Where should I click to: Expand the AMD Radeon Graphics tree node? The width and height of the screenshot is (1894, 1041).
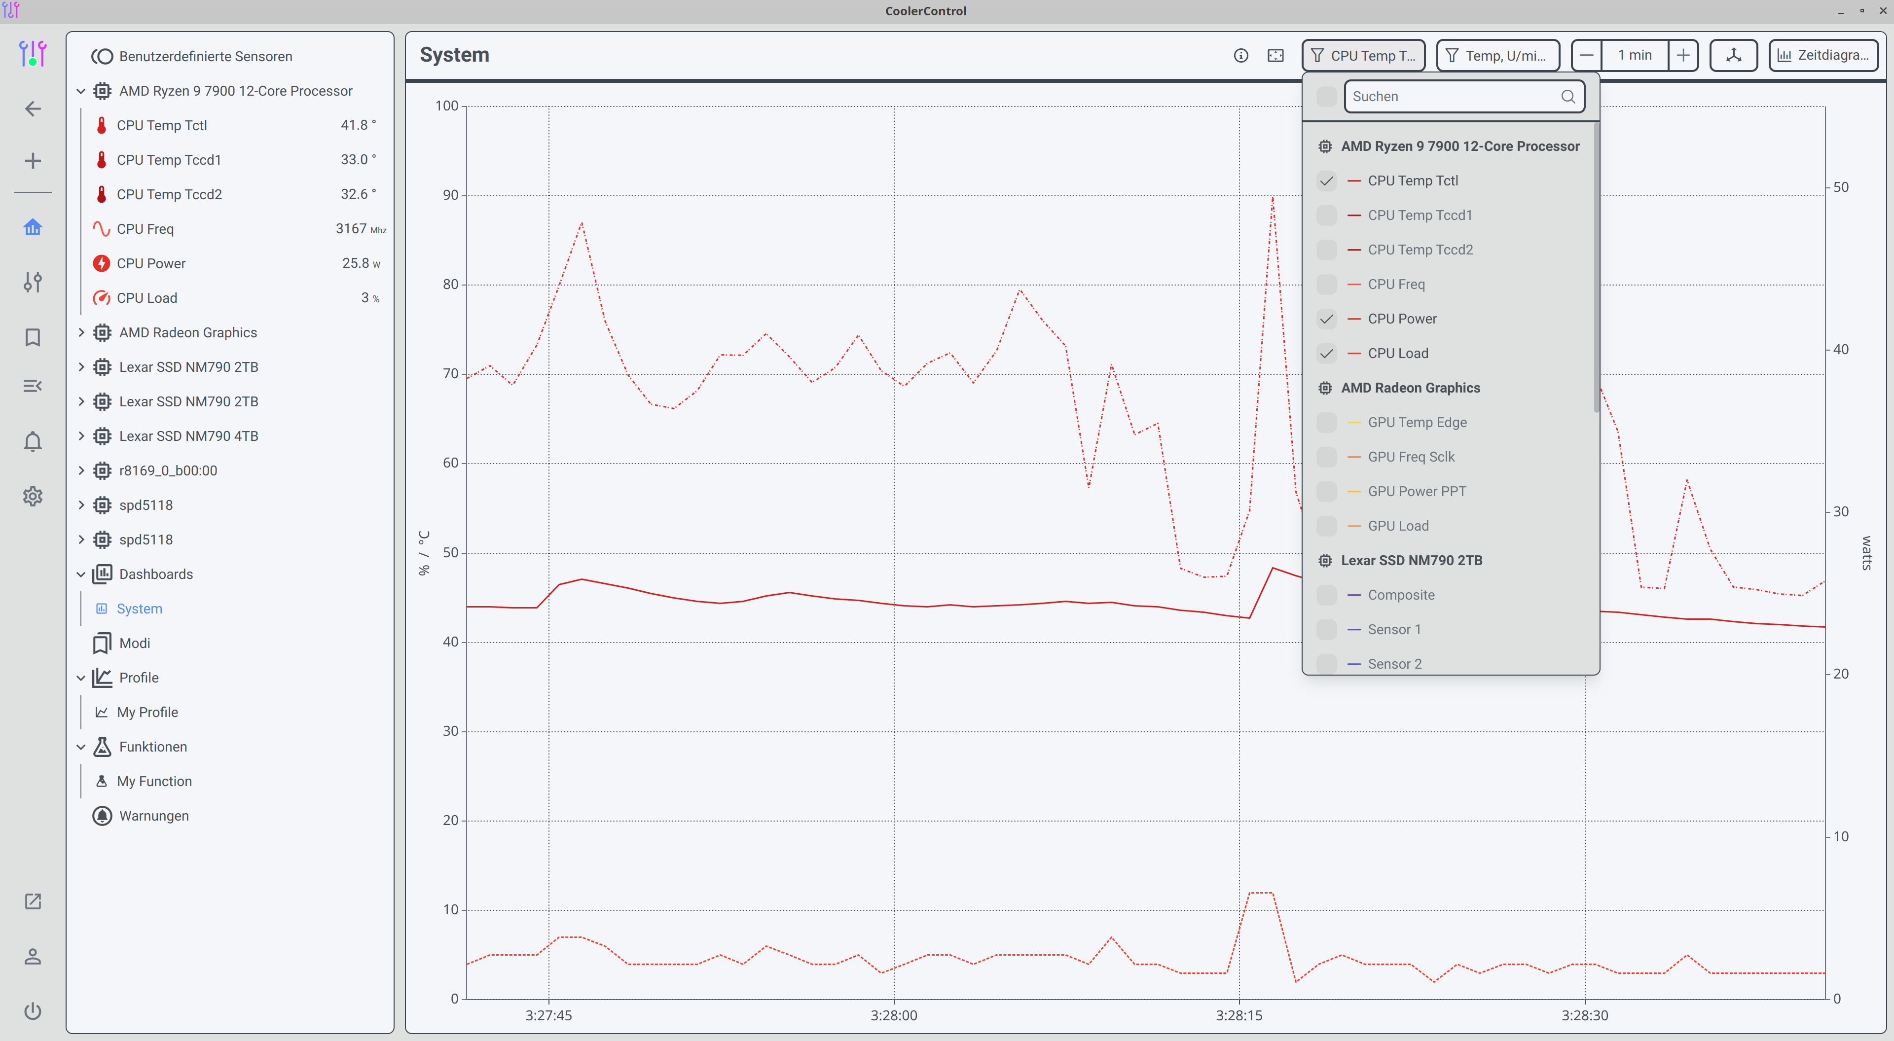pos(81,332)
